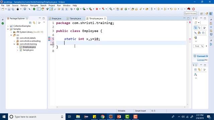Toggle Mark Occurrences highlighter icon

(x=51, y=9)
